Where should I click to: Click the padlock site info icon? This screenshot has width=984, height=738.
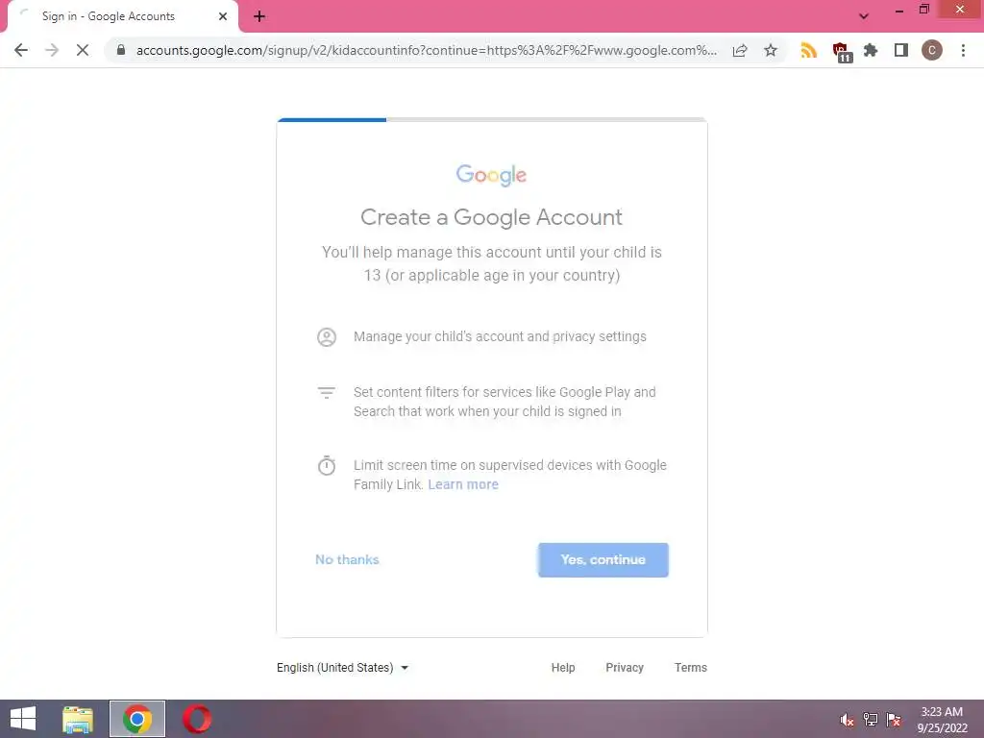click(121, 50)
